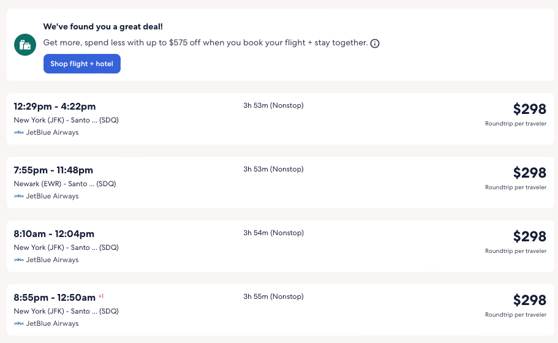Screen dimensions: 558x343
Task: Click JetBlue Airways label on the 8:55pm flight
Action: (x=52, y=323)
